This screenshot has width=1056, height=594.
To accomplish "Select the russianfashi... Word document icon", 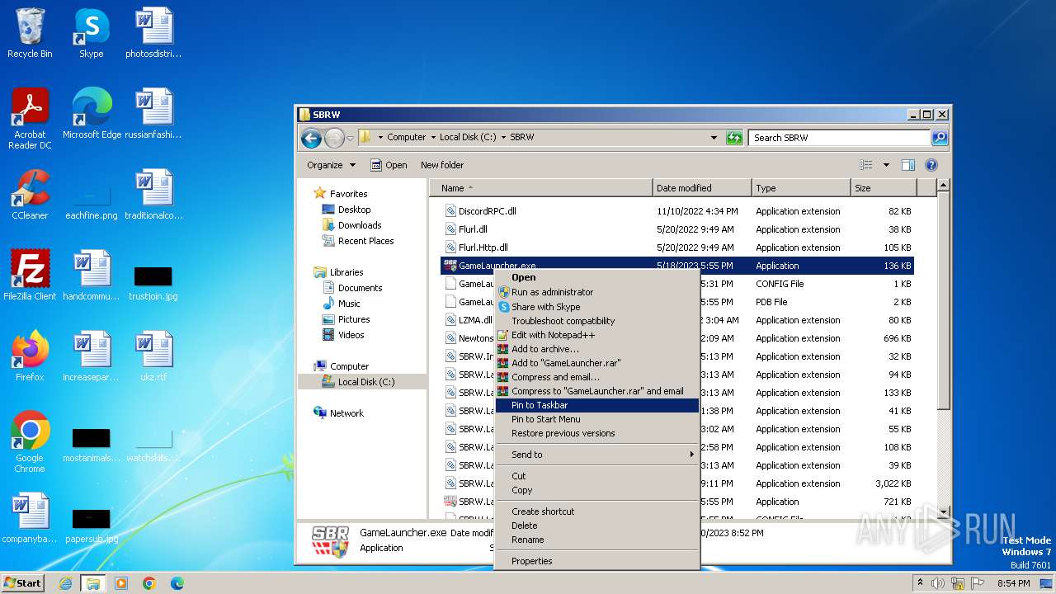I will pos(153,114).
